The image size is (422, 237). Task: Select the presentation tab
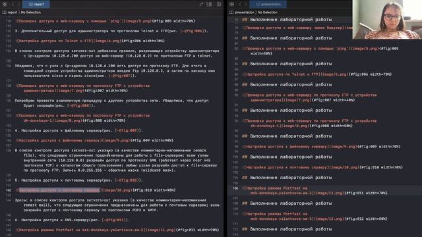(x=268, y=4)
